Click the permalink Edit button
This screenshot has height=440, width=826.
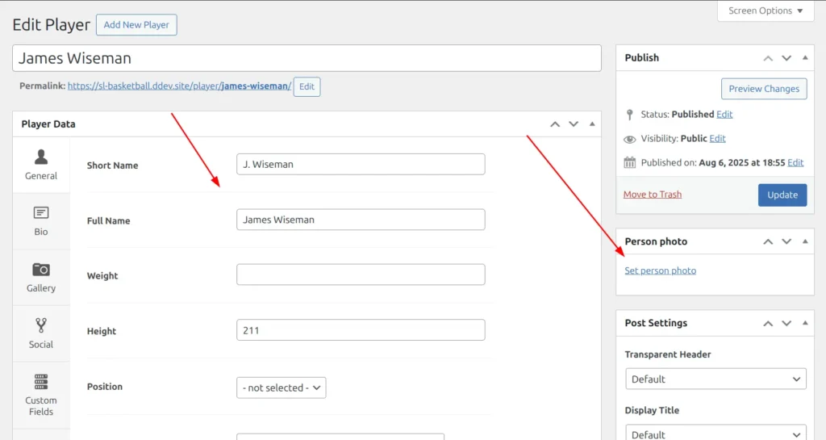[x=307, y=87]
